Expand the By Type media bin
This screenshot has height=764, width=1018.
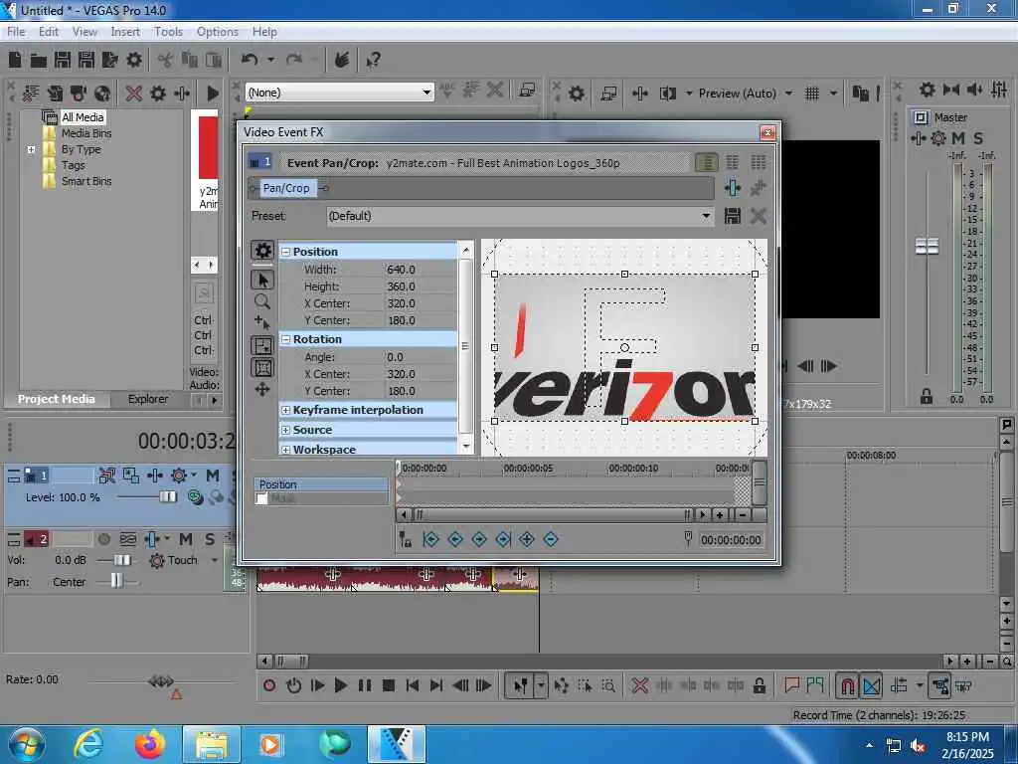pos(31,149)
